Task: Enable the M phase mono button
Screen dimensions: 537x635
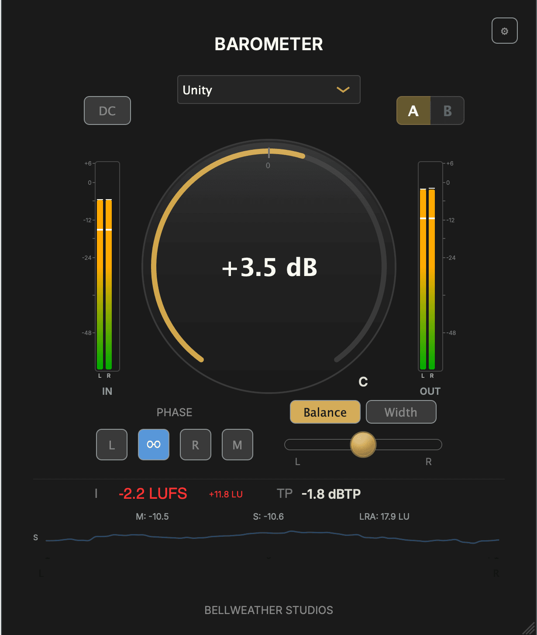Action: 237,445
